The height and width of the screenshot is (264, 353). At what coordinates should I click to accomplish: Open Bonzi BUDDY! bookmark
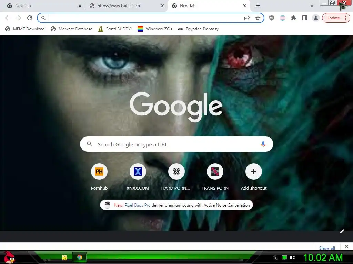coord(115,29)
